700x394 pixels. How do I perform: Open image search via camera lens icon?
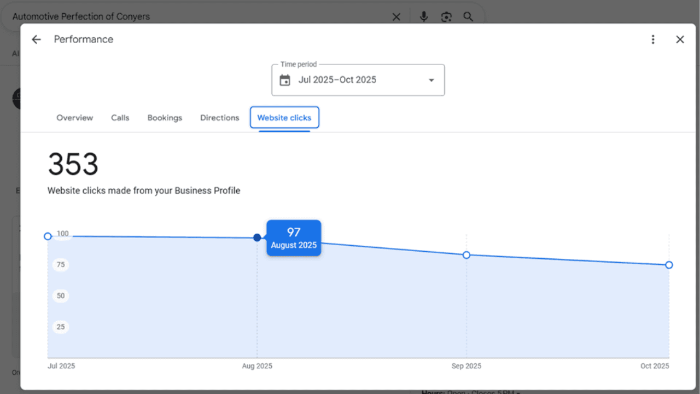(446, 17)
